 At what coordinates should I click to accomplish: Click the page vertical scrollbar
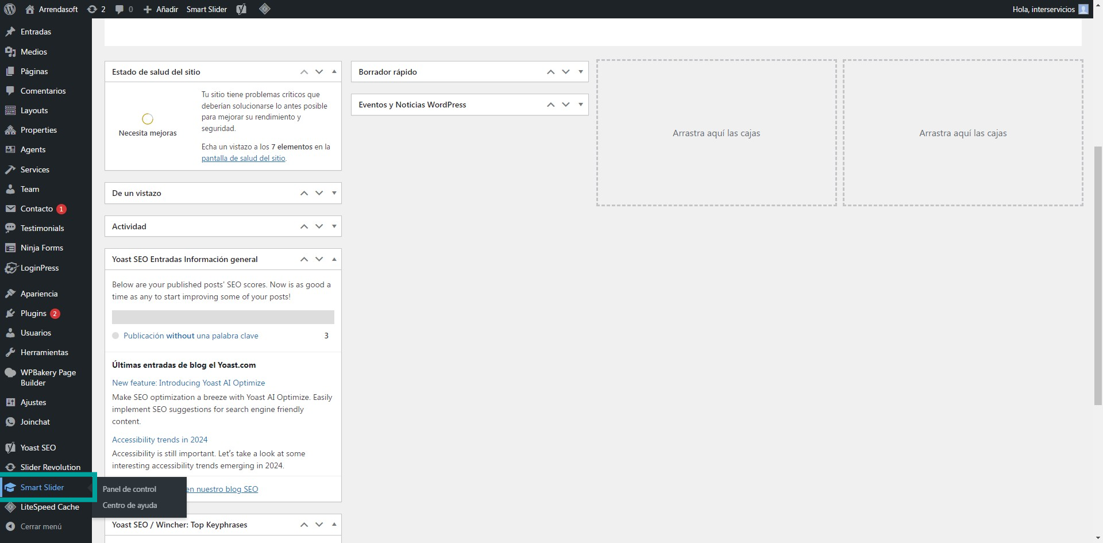point(1098,276)
